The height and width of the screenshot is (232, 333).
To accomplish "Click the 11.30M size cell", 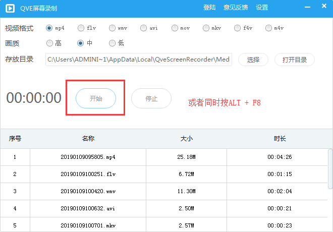I will 187,192.
